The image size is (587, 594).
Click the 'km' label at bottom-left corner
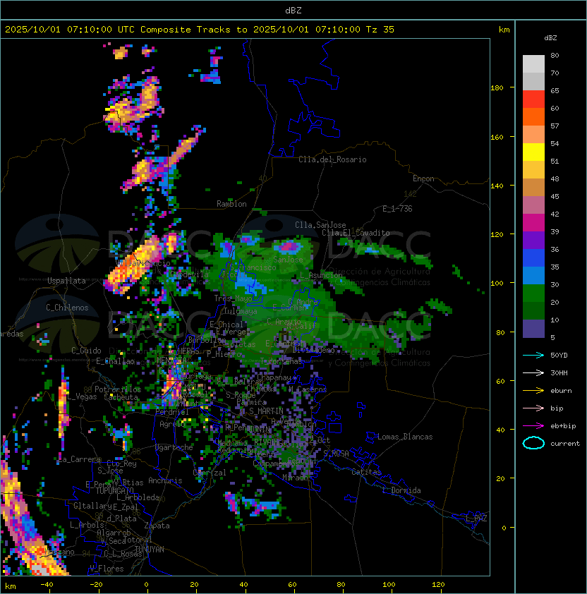point(11,586)
